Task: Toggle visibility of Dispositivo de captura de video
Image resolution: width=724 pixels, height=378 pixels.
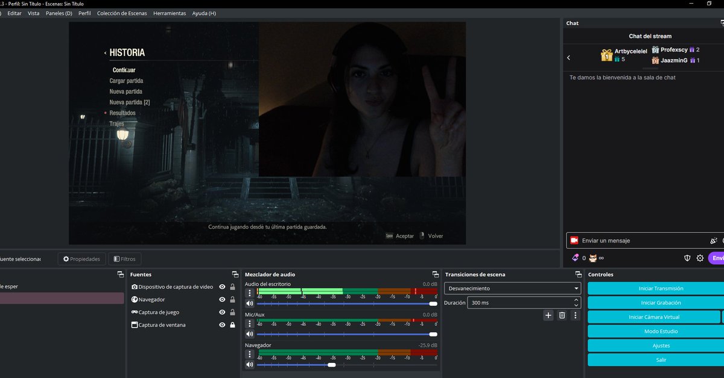Action: (222, 287)
